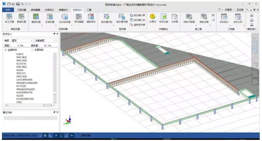Toggle the grid display icon in status bar
262x141 pixels.
point(45,136)
